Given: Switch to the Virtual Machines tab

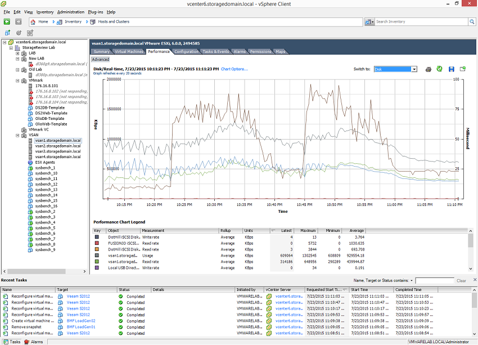Looking at the screenshot, I should click(x=129, y=52).
